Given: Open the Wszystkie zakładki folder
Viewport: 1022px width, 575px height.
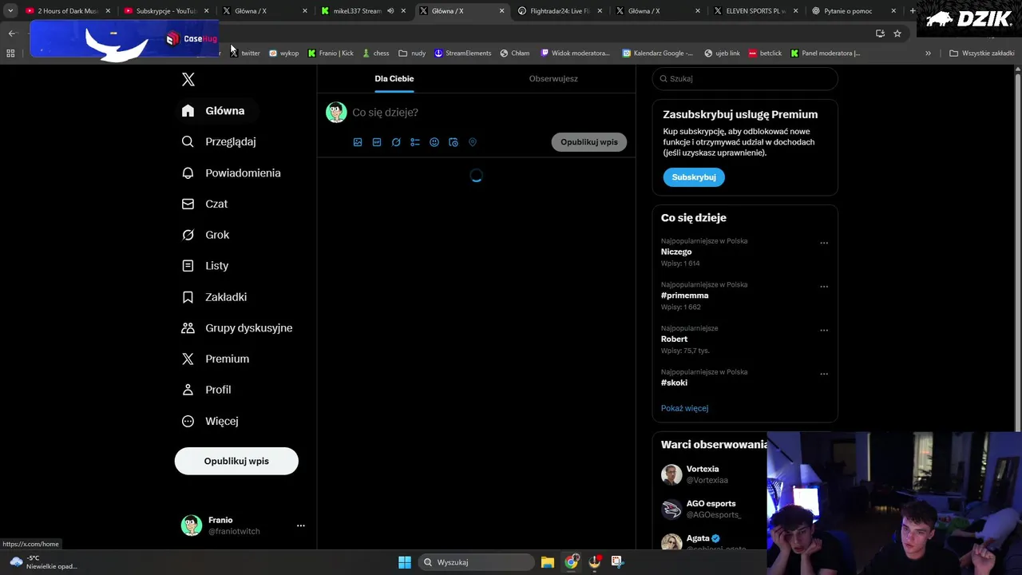Looking at the screenshot, I should [982, 54].
